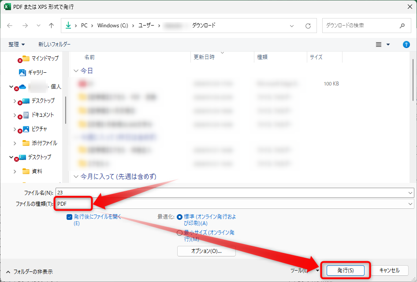Viewport: 417px width, 282px height.
Task: Expand the デスクトップ node under OneDrive
Action: pos(15,101)
